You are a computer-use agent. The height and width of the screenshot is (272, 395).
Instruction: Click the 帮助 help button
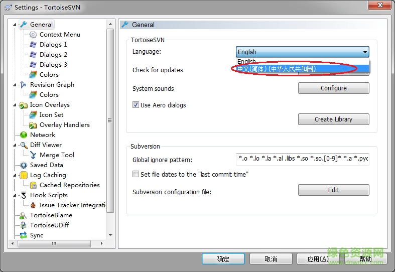(365, 259)
